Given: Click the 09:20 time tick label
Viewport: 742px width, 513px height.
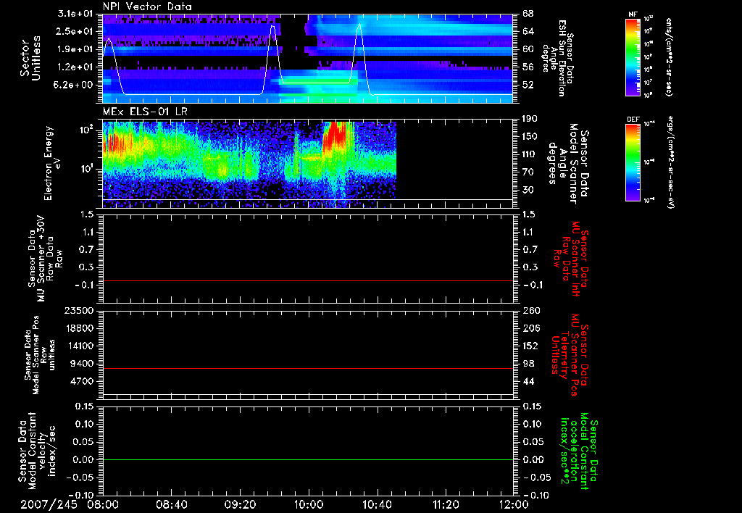Looking at the screenshot, I should tap(240, 504).
